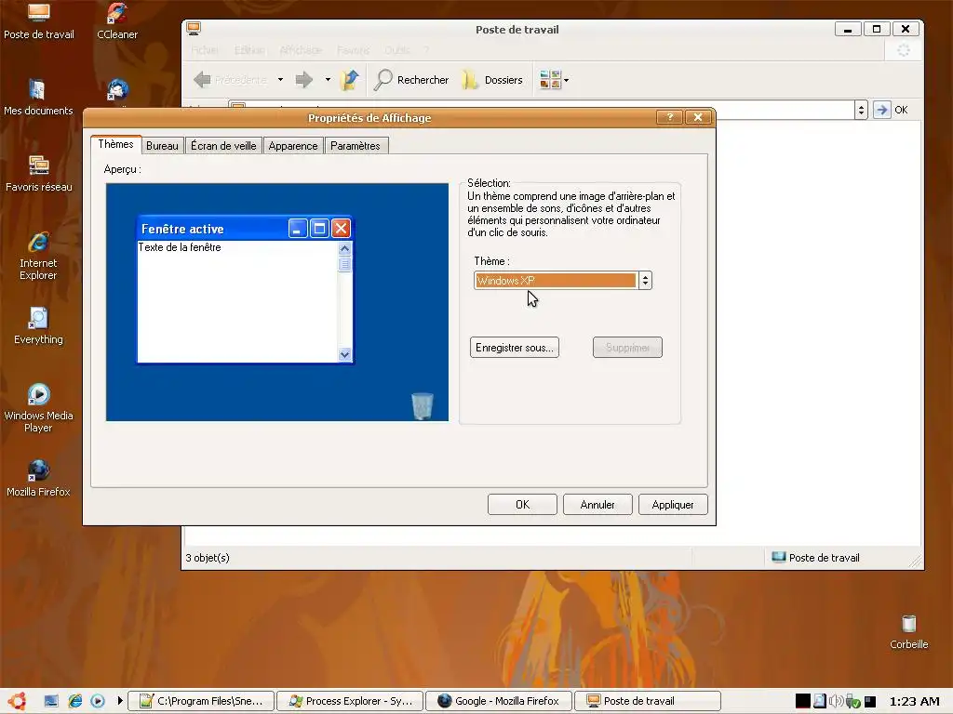The image size is (953, 714).
Task: Click the views icon in explorer toolbar
Action: pyautogui.click(x=550, y=80)
